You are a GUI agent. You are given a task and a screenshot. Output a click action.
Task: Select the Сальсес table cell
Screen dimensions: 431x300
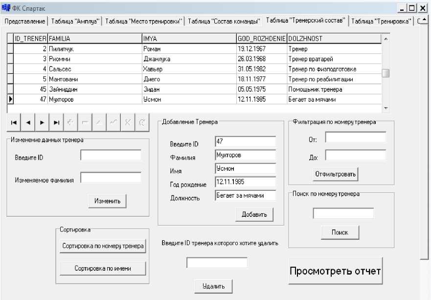click(95, 69)
